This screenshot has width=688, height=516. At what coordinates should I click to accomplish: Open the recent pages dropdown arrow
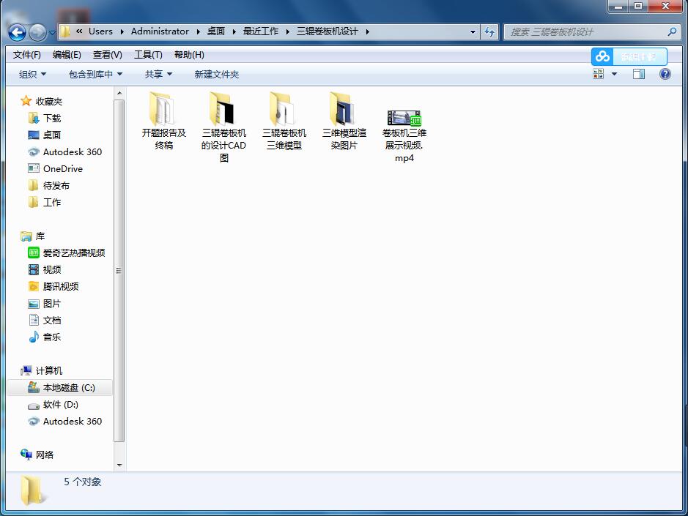[x=52, y=32]
